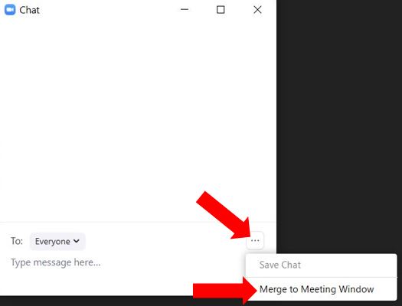
Task: Click the Chat window title text
Action: coord(29,10)
